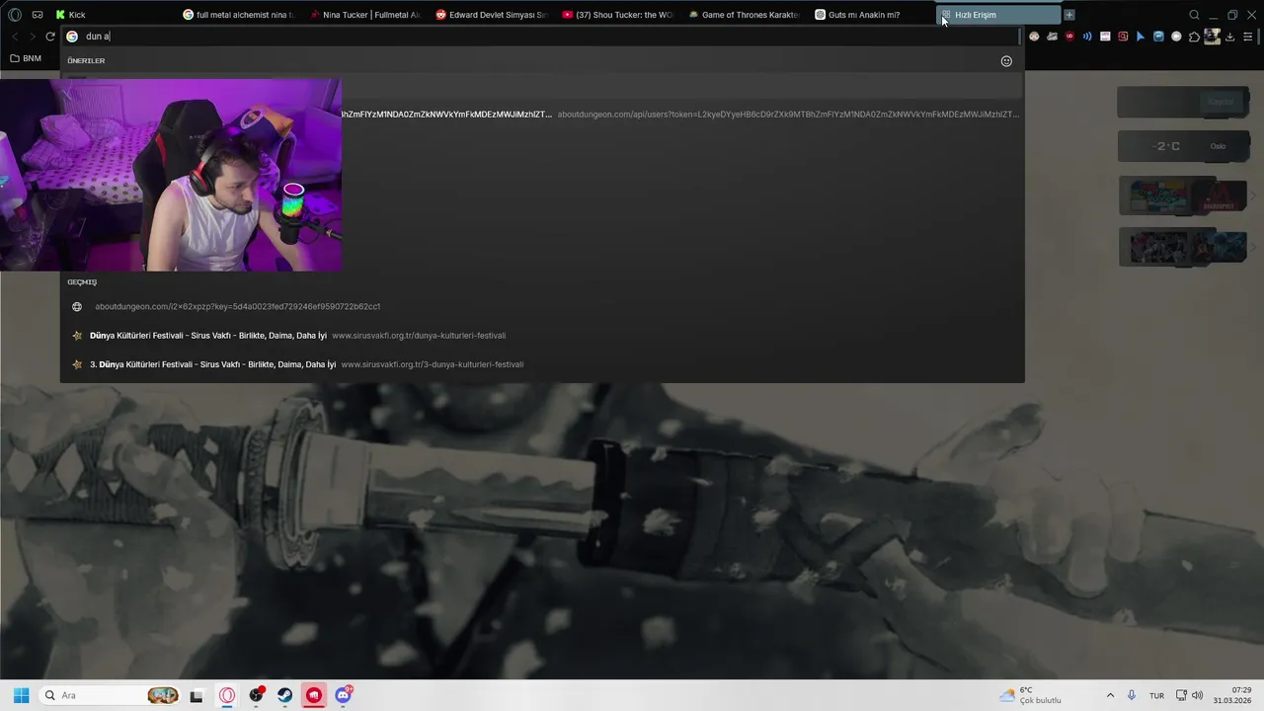Screen dimensions: 1264x711
Task: Click the microphone tray icon
Action: point(1132,695)
